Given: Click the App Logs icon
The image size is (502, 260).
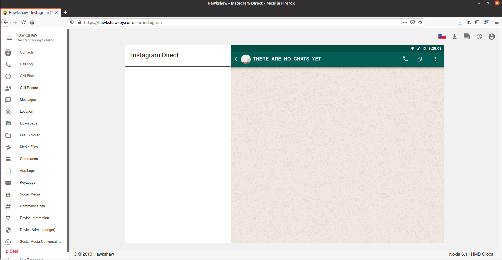Looking at the screenshot, I should click(8, 171).
